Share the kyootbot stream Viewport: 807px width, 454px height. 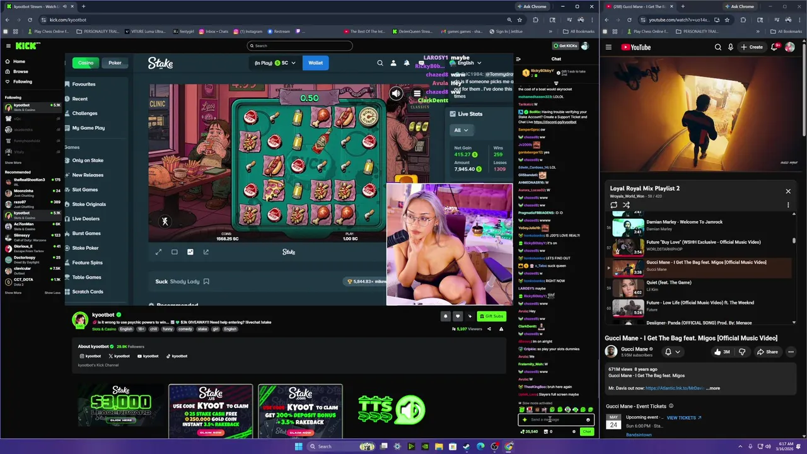(x=489, y=329)
